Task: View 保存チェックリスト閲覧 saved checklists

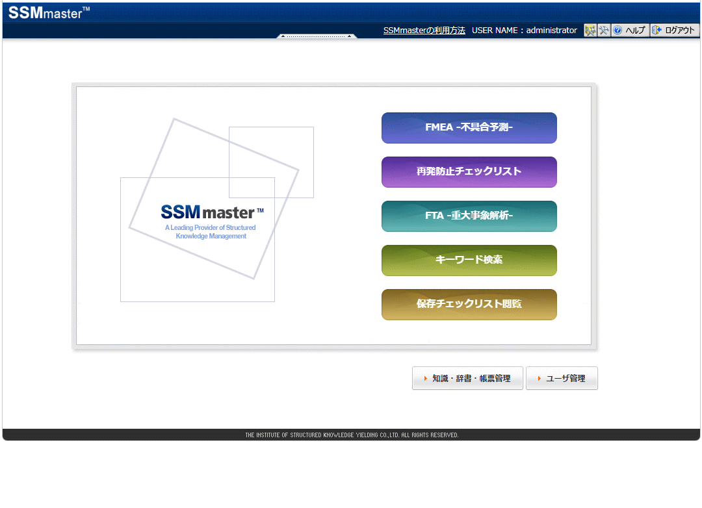Action: [469, 305]
